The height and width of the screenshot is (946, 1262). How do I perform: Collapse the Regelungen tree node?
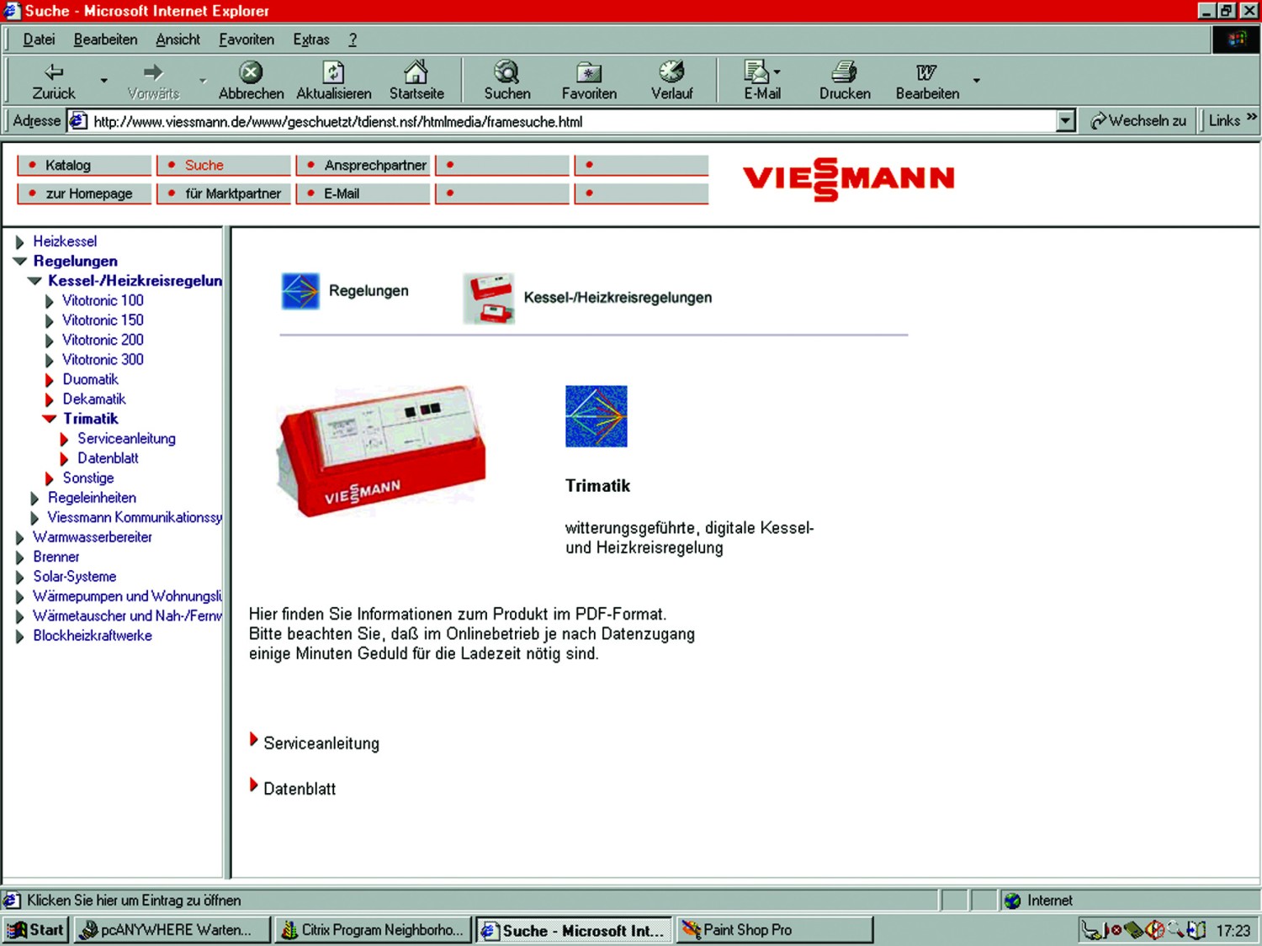[20, 262]
